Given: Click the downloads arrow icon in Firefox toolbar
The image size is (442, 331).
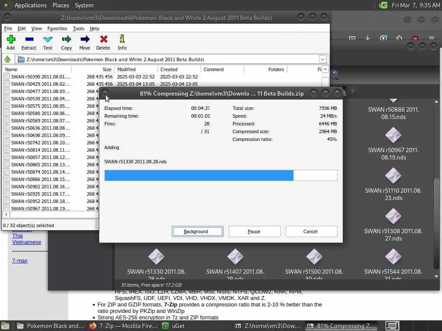Looking at the screenshot, I should 368,38.
